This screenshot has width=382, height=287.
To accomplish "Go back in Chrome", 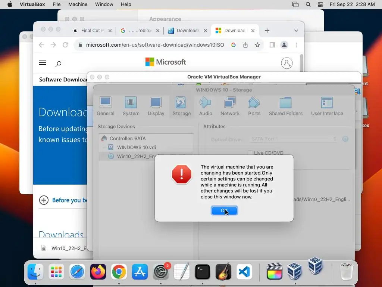I will 42,45.
